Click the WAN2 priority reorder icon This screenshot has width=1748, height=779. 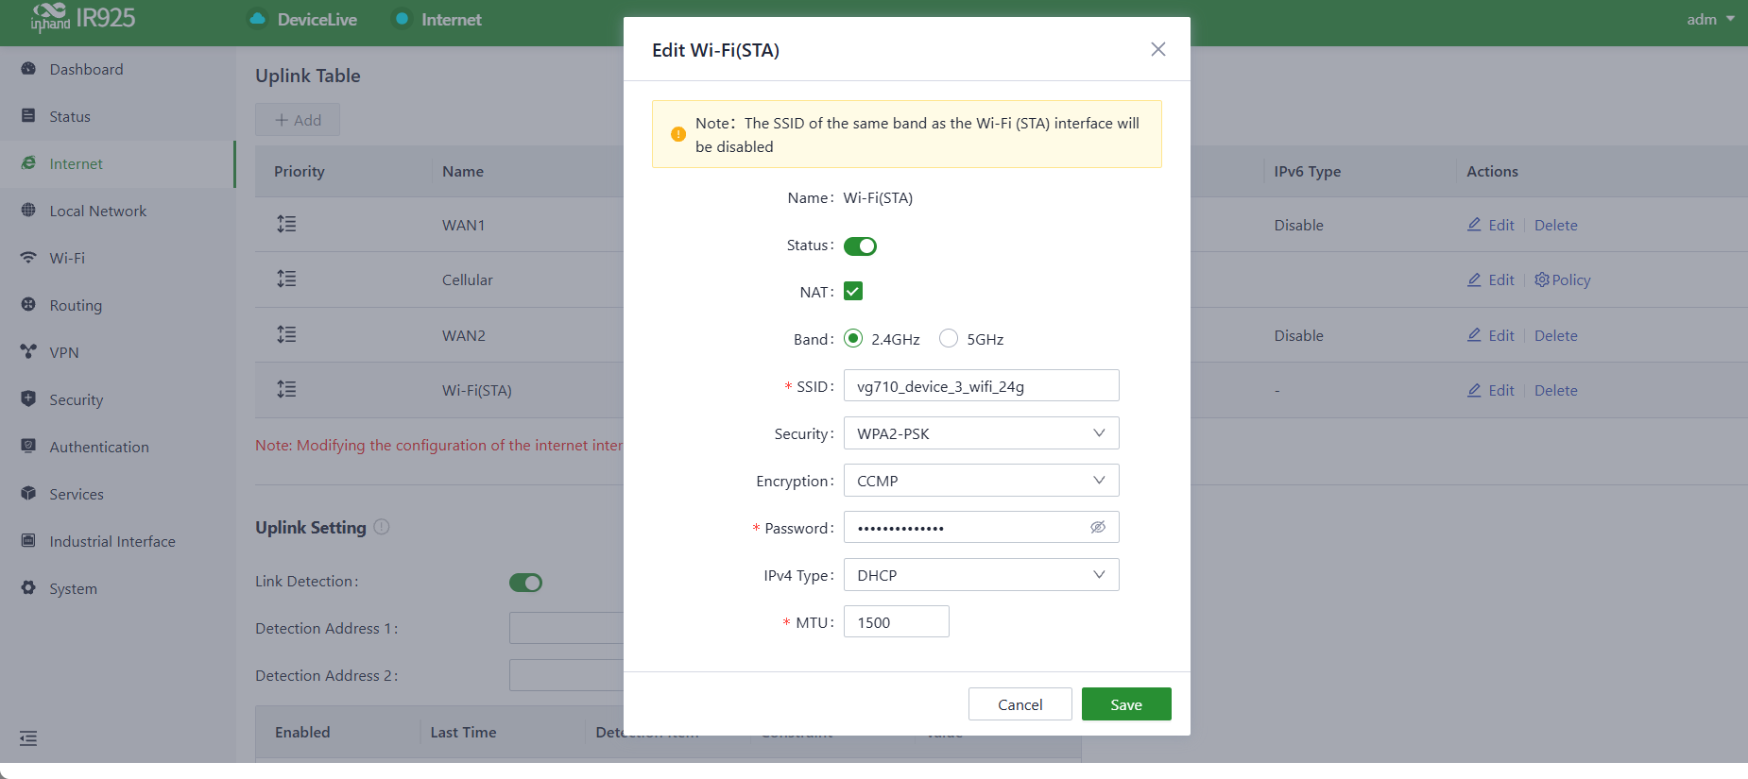pos(286,334)
